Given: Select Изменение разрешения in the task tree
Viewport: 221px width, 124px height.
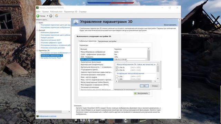Looking at the screenshot, I should (49, 32).
